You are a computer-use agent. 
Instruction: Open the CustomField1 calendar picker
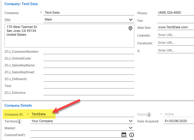[124, 135]
